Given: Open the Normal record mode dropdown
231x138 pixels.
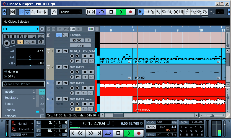Looking at the screenshot, I should click(23, 124).
